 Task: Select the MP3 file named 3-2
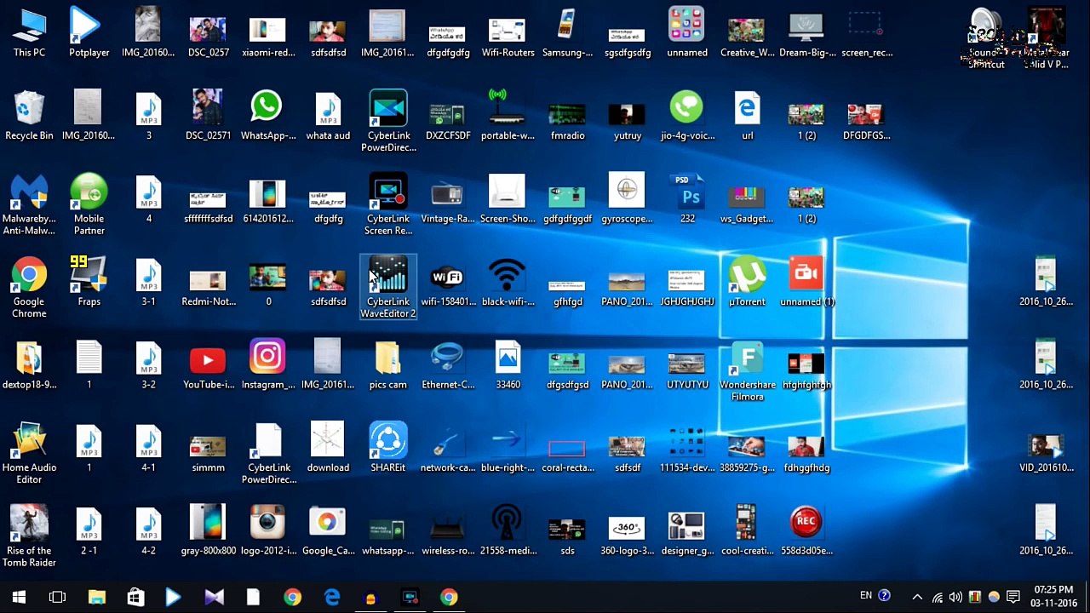coord(148,364)
